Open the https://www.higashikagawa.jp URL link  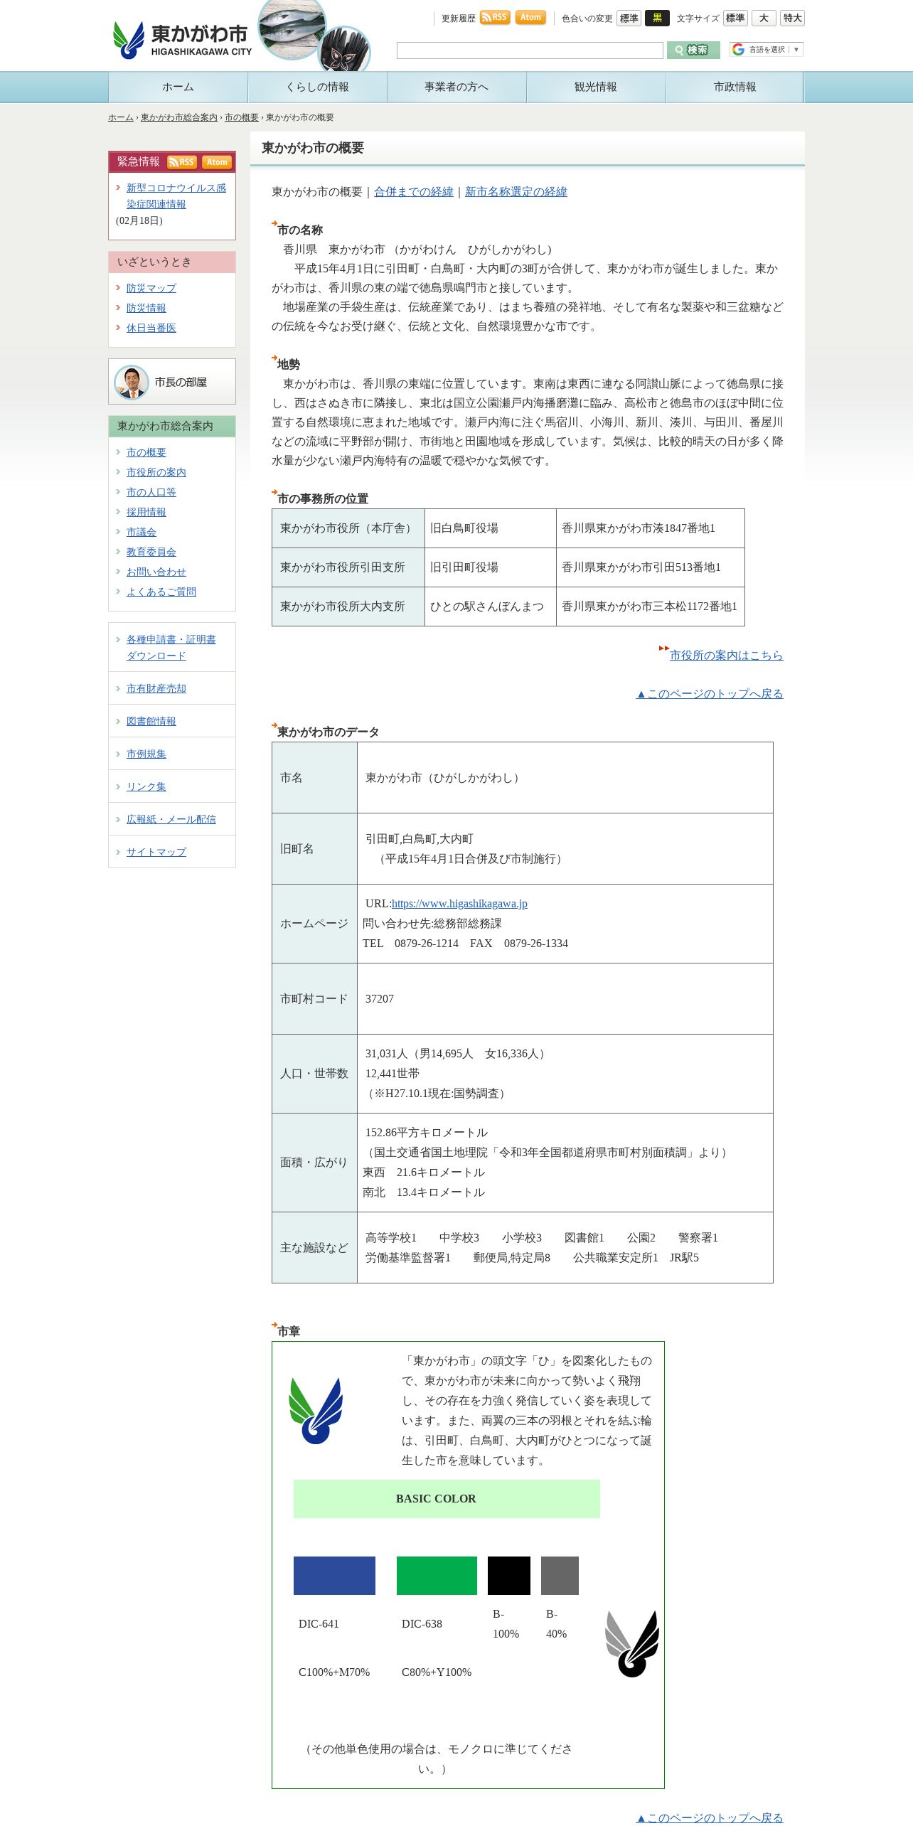459,904
